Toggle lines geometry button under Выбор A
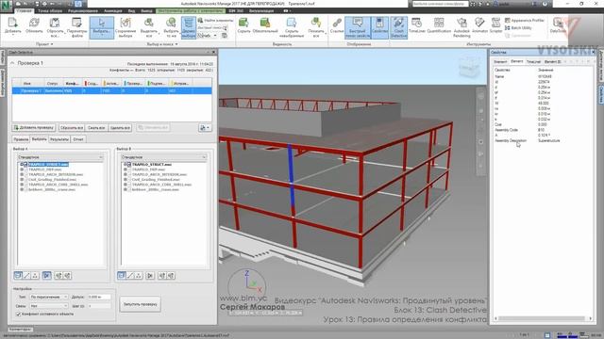 click(x=26, y=276)
